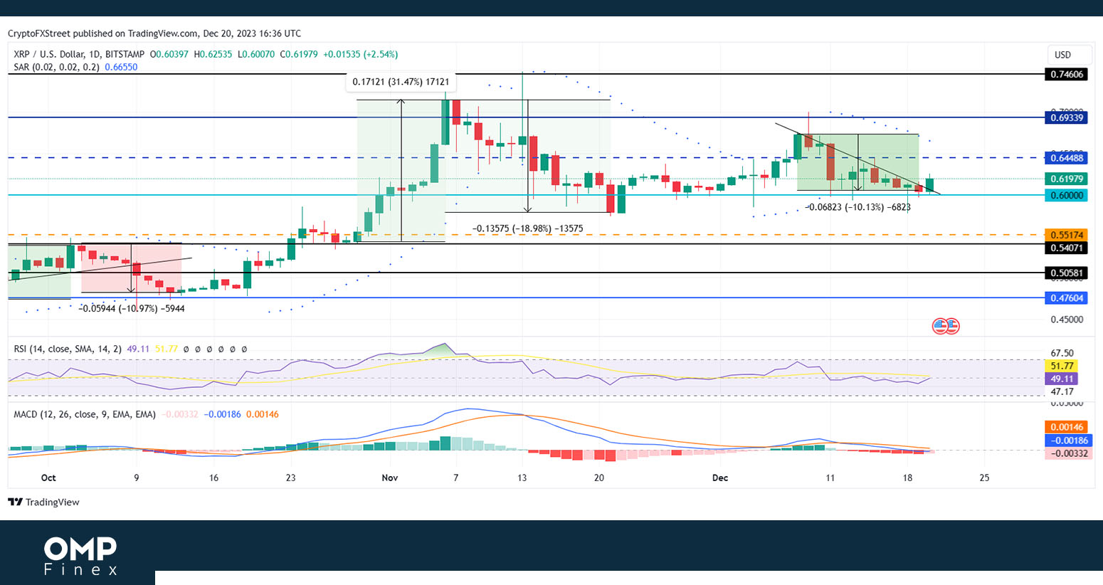The height and width of the screenshot is (585, 1103).
Task: Click the 0.69339 price axis label
Action: click(1067, 117)
